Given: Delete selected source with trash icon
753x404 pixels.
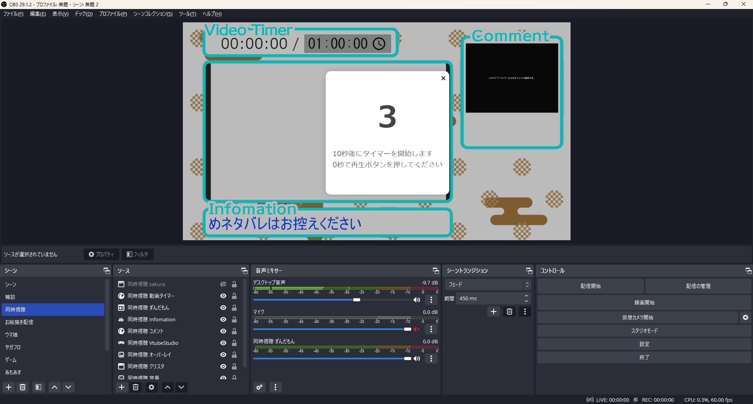Looking at the screenshot, I should pos(136,387).
